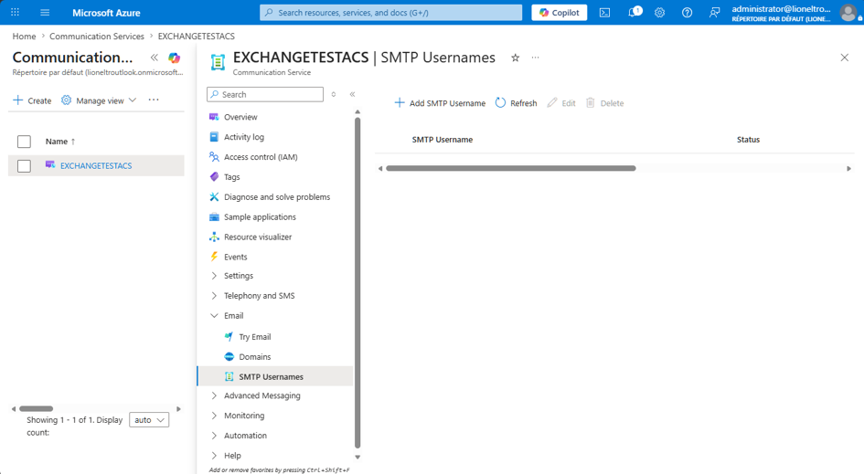The height and width of the screenshot is (474, 864).
Task: Click the Copilot button in header
Action: (560, 12)
